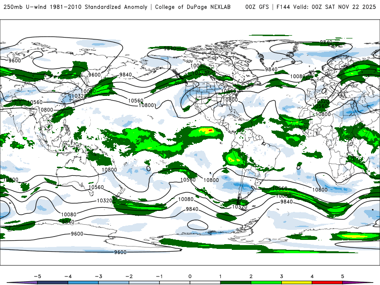Click the colorbar label '-3'
This screenshot has width=380, height=285.
98,276
